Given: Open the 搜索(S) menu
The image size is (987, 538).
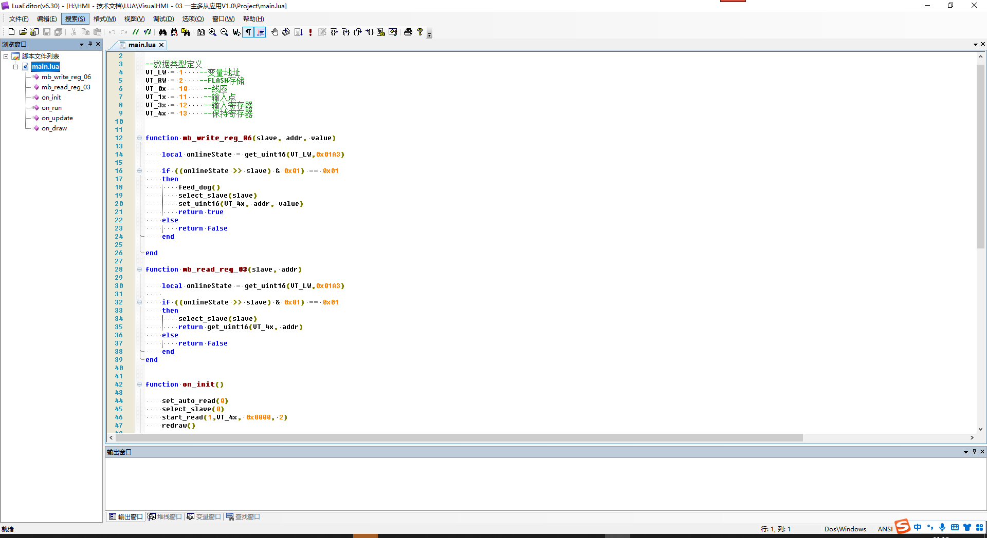Looking at the screenshot, I should pos(75,19).
